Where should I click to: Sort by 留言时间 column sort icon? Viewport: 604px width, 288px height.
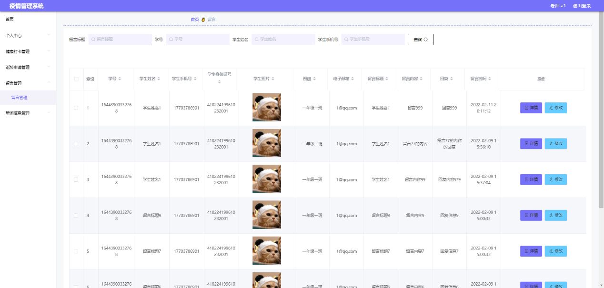point(490,79)
